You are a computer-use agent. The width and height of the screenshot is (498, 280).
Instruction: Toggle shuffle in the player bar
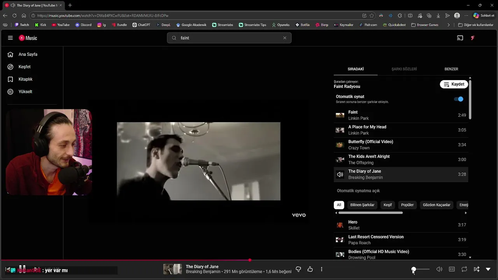pyautogui.click(x=476, y=269)
